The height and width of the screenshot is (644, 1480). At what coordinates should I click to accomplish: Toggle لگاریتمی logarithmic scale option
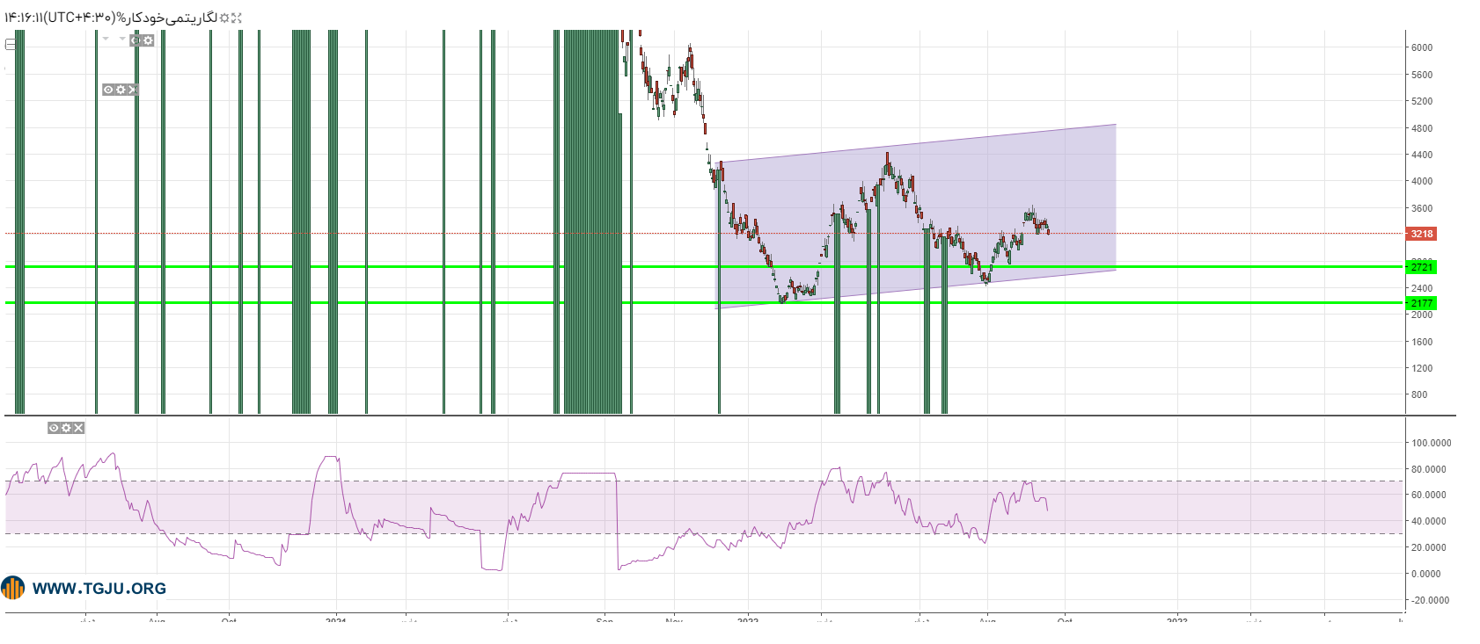tap(190, 18)
